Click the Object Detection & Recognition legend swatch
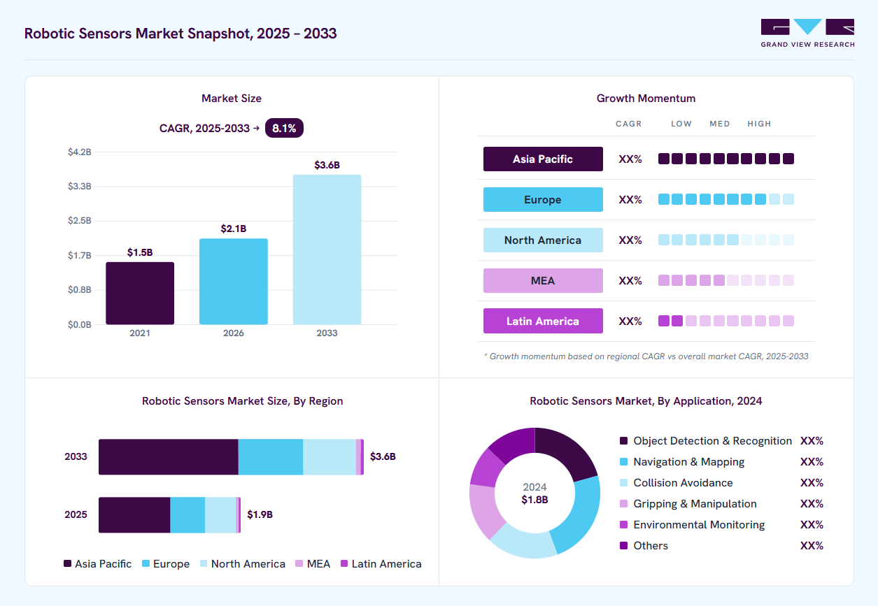 pos(624,441)
